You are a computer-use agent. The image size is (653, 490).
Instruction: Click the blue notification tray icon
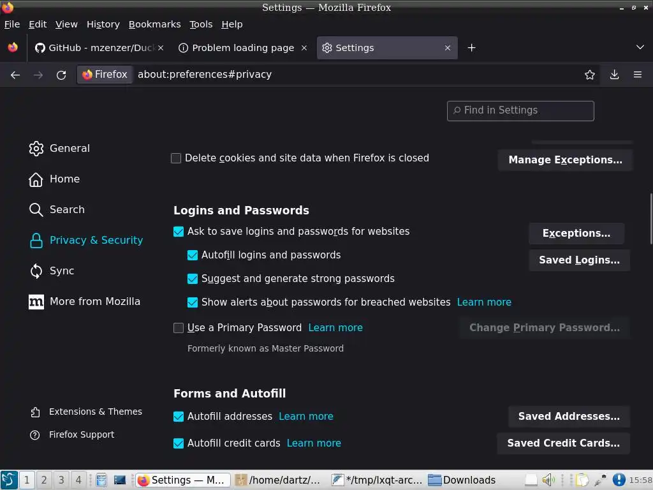tap(619, 480)
